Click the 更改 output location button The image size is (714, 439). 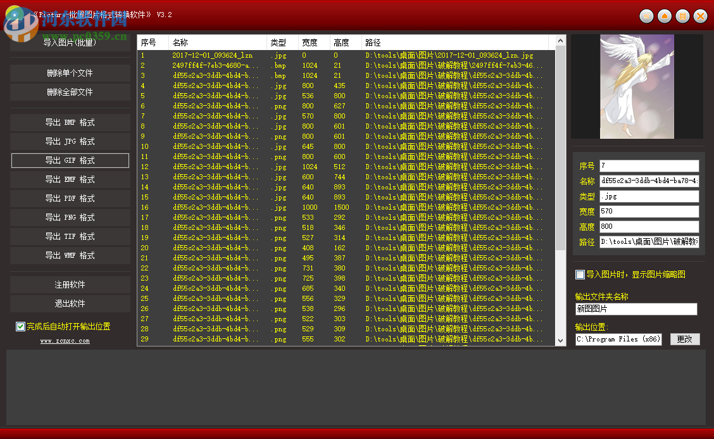pos(684,339)
